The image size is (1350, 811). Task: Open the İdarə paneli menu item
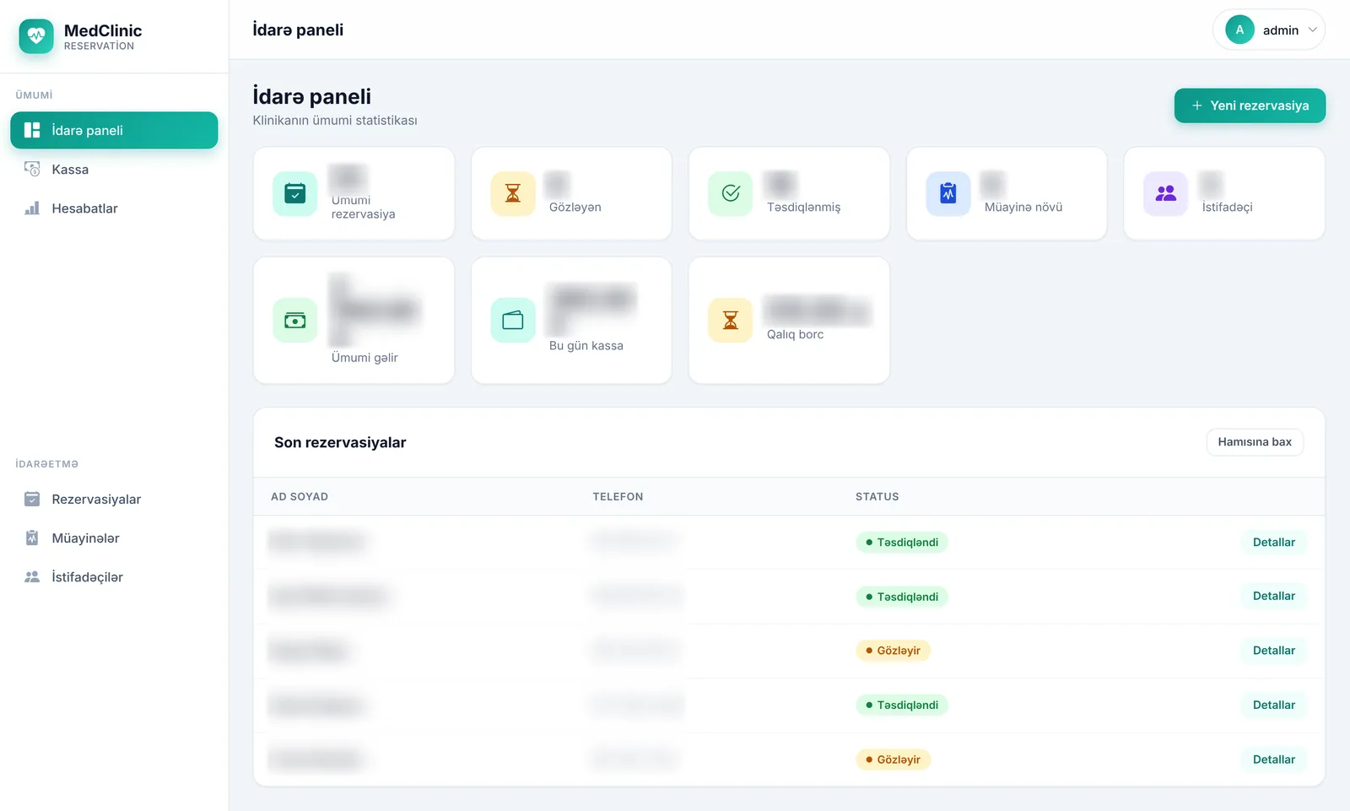[114, 130]
